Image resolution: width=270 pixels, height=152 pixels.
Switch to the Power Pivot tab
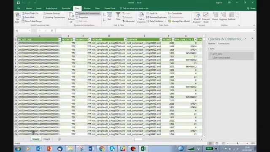pyautogui.click(x=110, y=8)
